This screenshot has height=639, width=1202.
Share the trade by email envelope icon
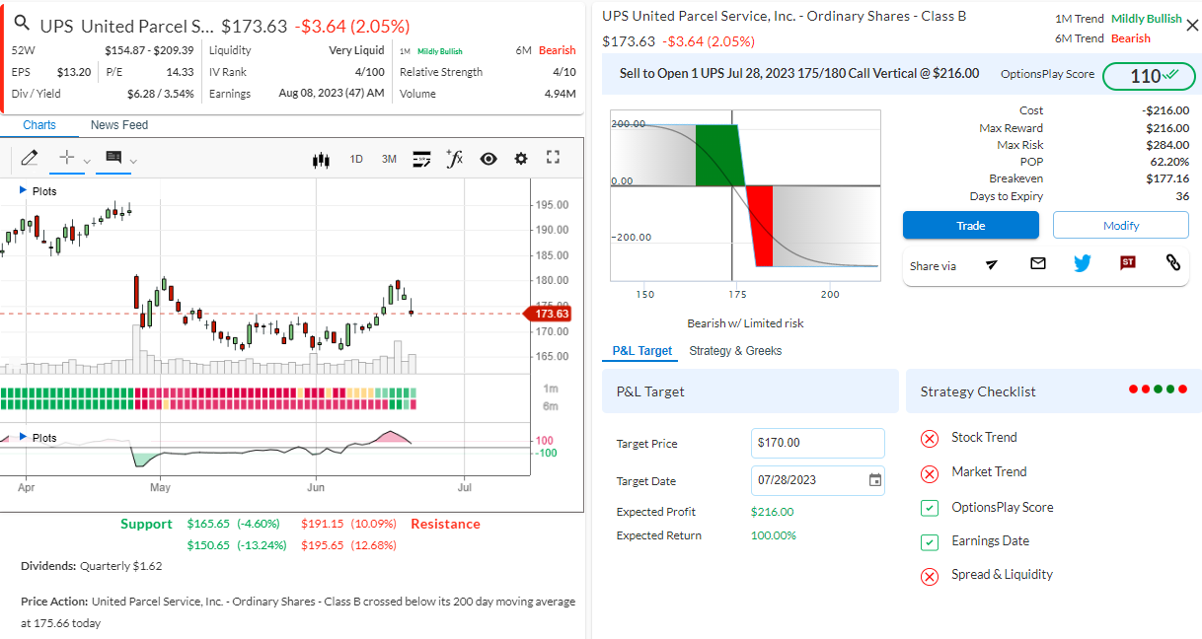1037,263
